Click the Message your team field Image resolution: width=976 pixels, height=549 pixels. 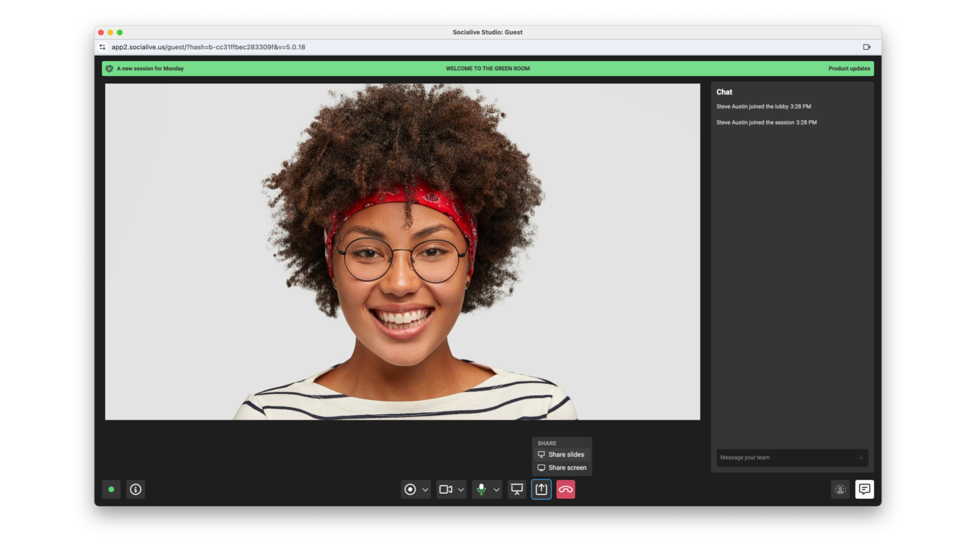pyautogui.click(x=783, y=457)
